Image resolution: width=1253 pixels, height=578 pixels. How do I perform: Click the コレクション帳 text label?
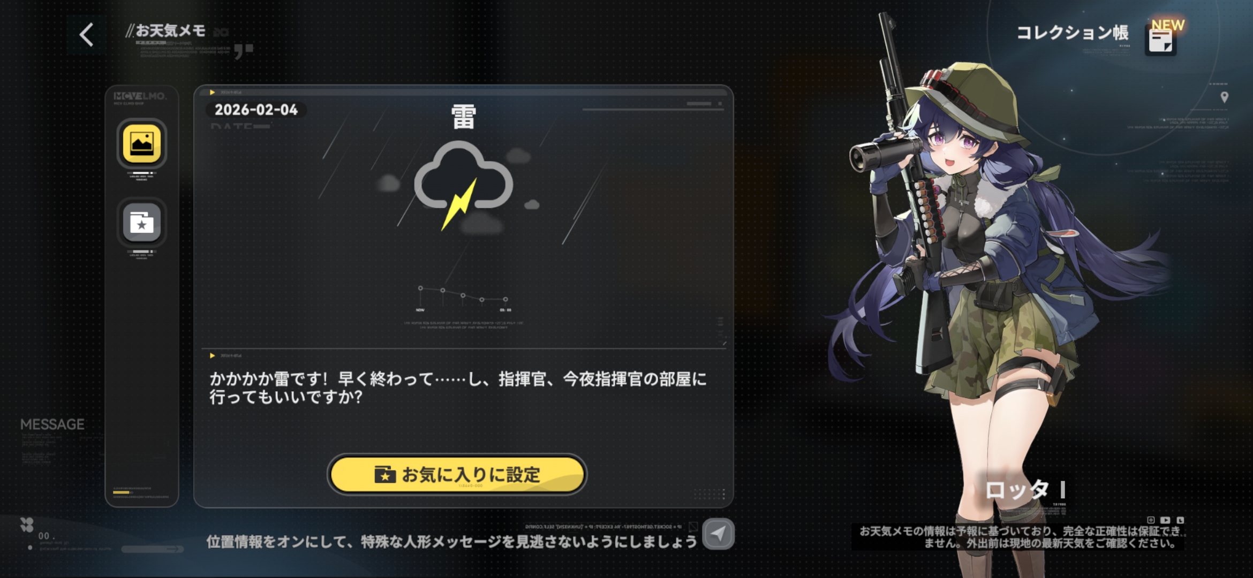pyautogui.click(x=1073, y=33)
